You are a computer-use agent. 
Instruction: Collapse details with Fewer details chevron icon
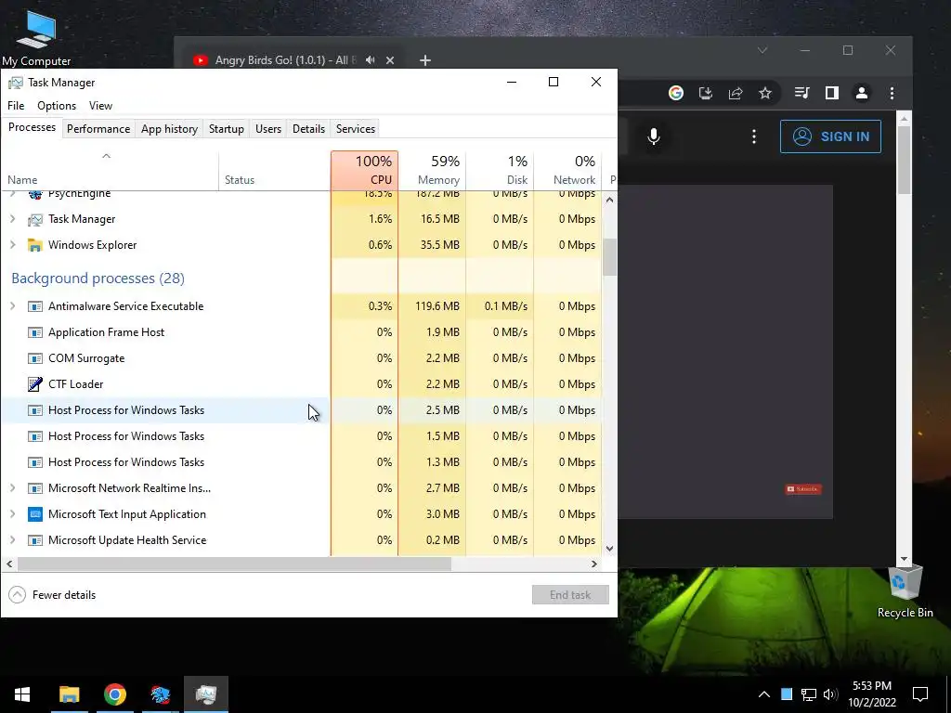(17, 595)
